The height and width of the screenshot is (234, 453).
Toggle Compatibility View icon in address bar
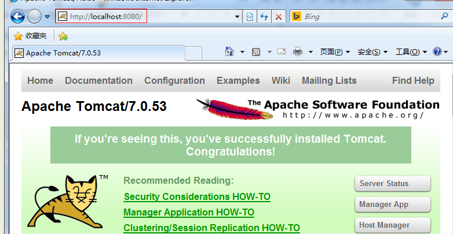(250, 17)
